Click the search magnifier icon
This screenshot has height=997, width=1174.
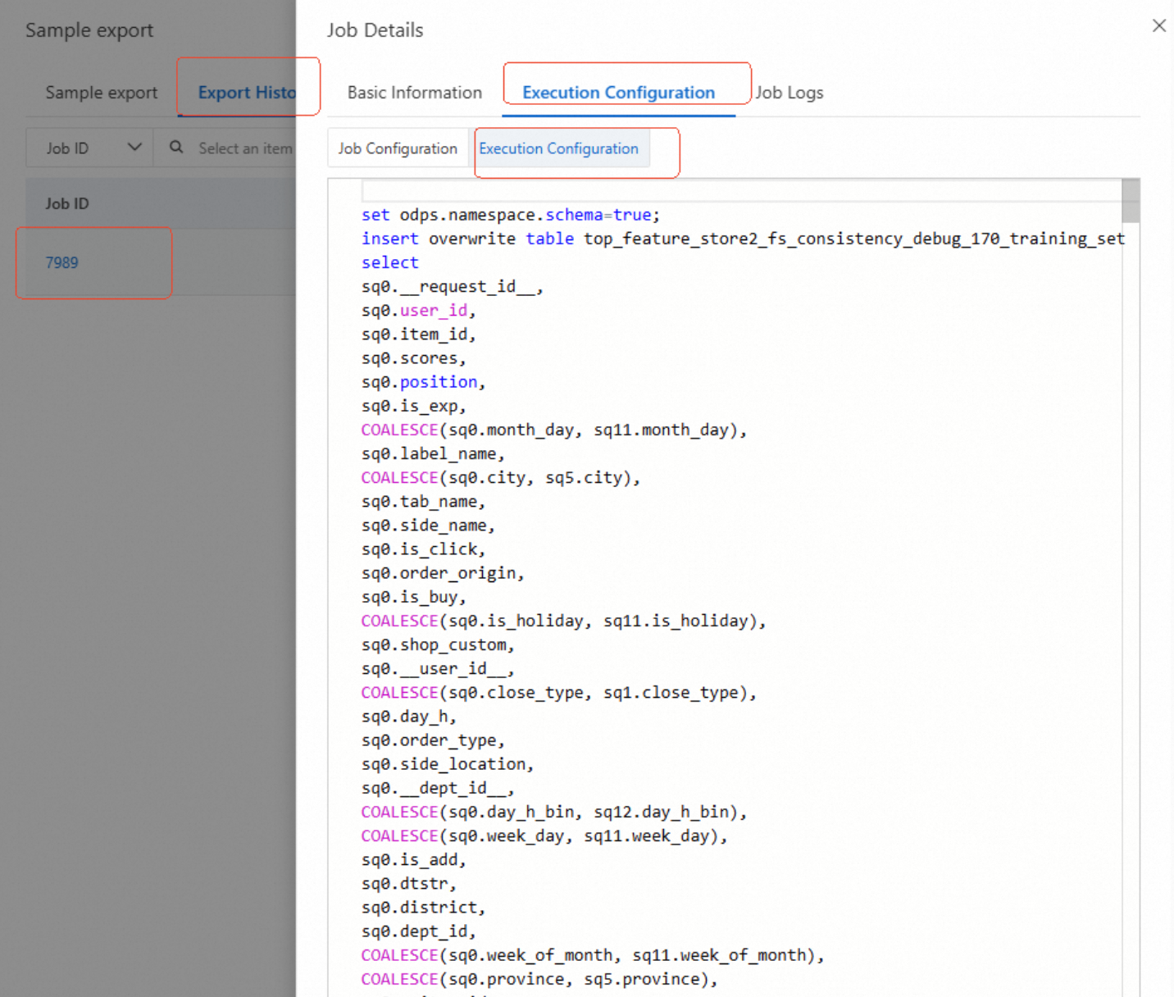[x=176, y=148]
